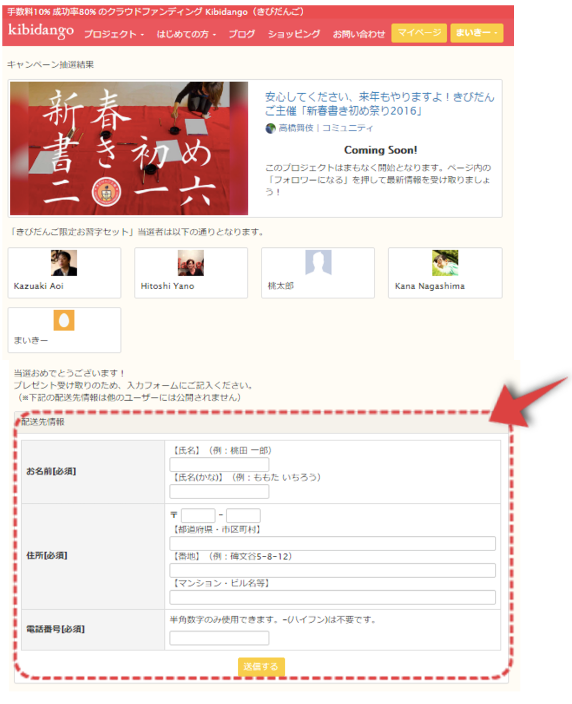The image size is (572, 704).
Task: Select the Hitoshi Yano name text
Action: pyautogui.click(x=167, y=286)
